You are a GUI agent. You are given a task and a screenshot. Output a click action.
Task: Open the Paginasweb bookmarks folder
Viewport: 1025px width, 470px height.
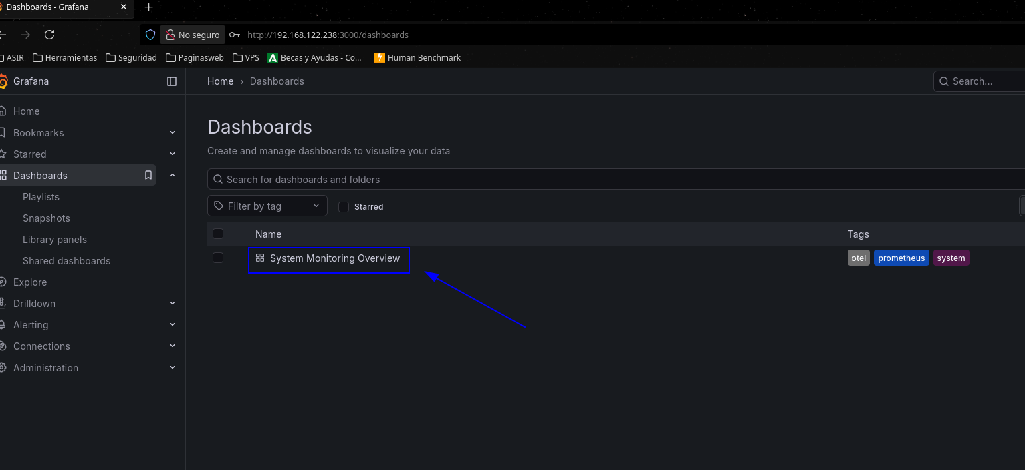195,58
